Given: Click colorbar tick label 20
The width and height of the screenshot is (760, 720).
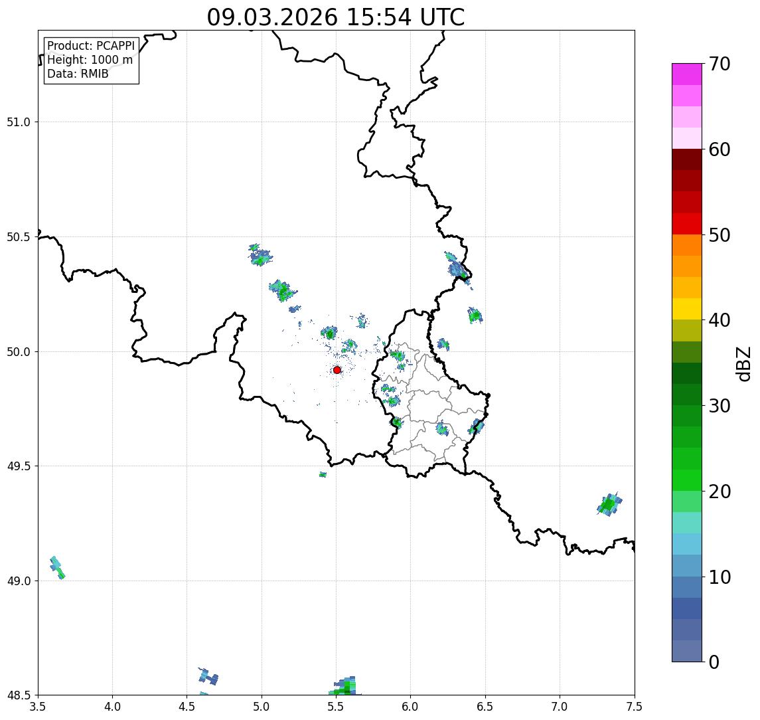Looking at the screenshot, I should (720, 491).
